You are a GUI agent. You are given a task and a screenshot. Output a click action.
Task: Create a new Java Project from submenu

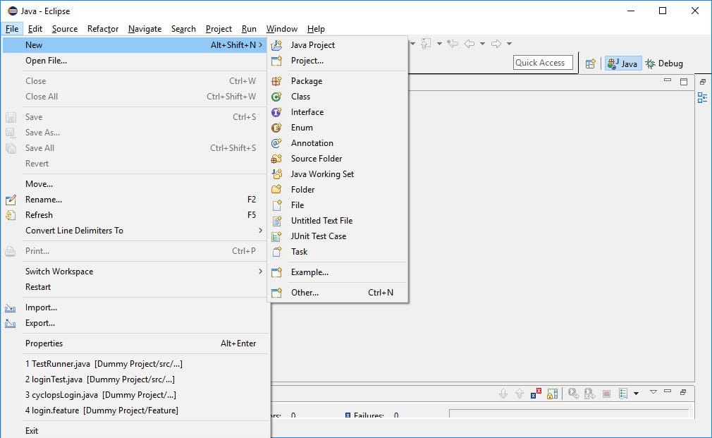338,45
